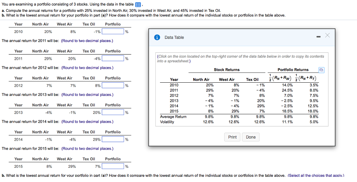Close the Data Table popup
Viewport: 357px width, 182px height.
327,36
